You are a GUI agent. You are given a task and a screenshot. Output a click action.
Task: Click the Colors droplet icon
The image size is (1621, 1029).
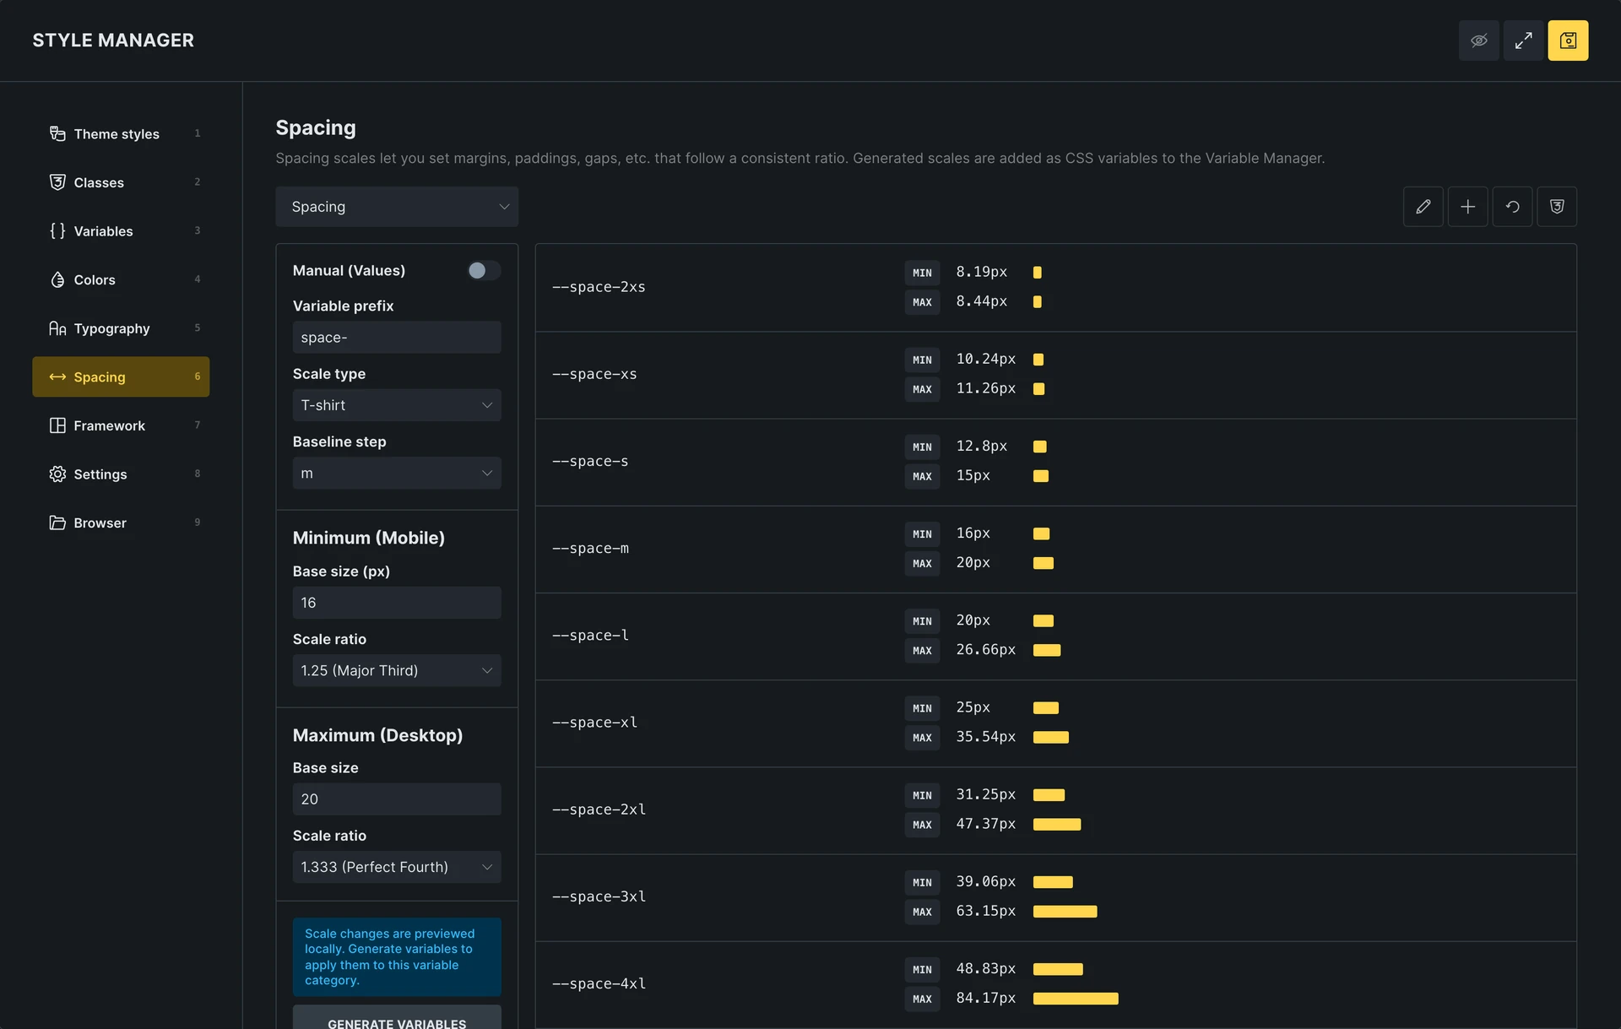57,279
